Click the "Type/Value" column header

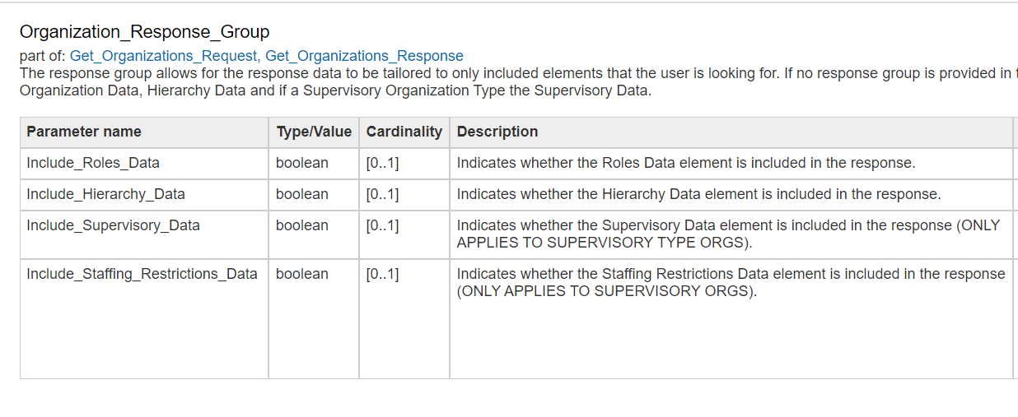pos(314,132)
